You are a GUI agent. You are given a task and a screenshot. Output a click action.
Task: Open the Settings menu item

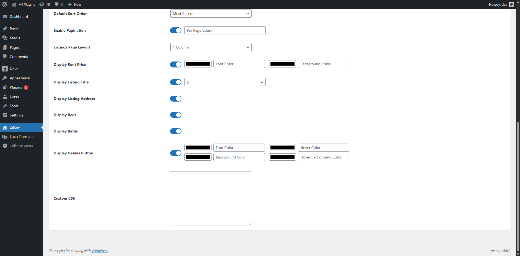22,115
